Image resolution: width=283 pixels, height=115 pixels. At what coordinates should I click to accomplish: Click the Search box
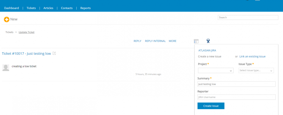pos(248,18)
